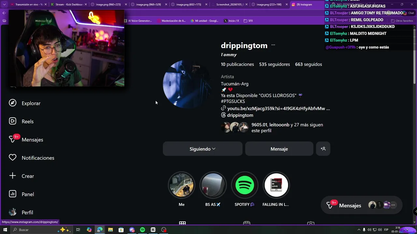
Task: Open the youtu.be link in bio
Action: (275, 108)
